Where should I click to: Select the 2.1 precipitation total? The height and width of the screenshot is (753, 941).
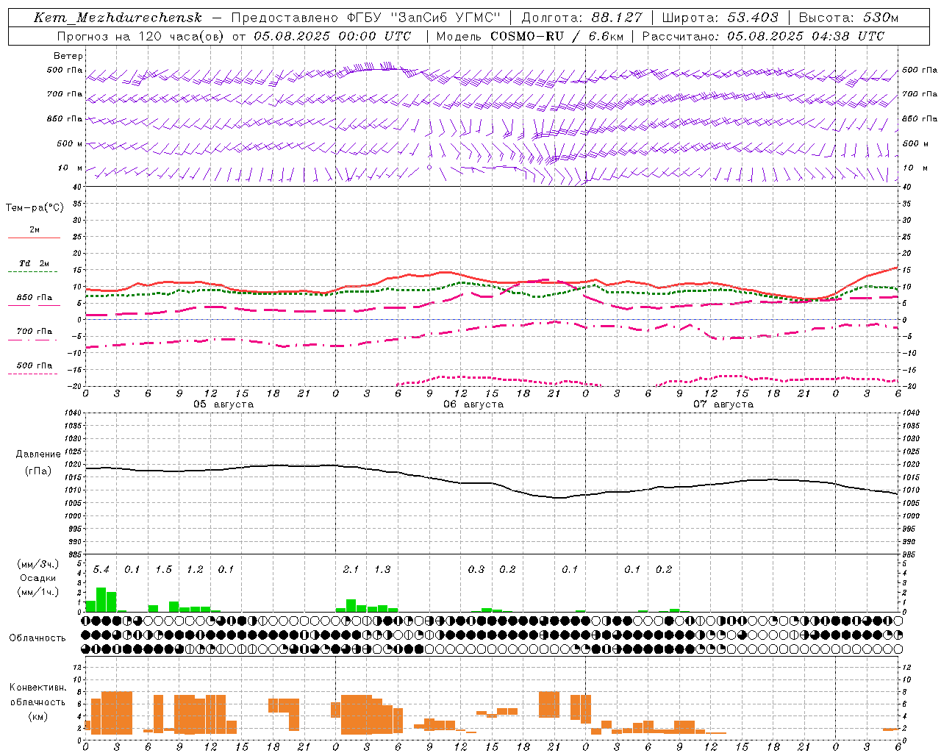[x=351, y=570]
